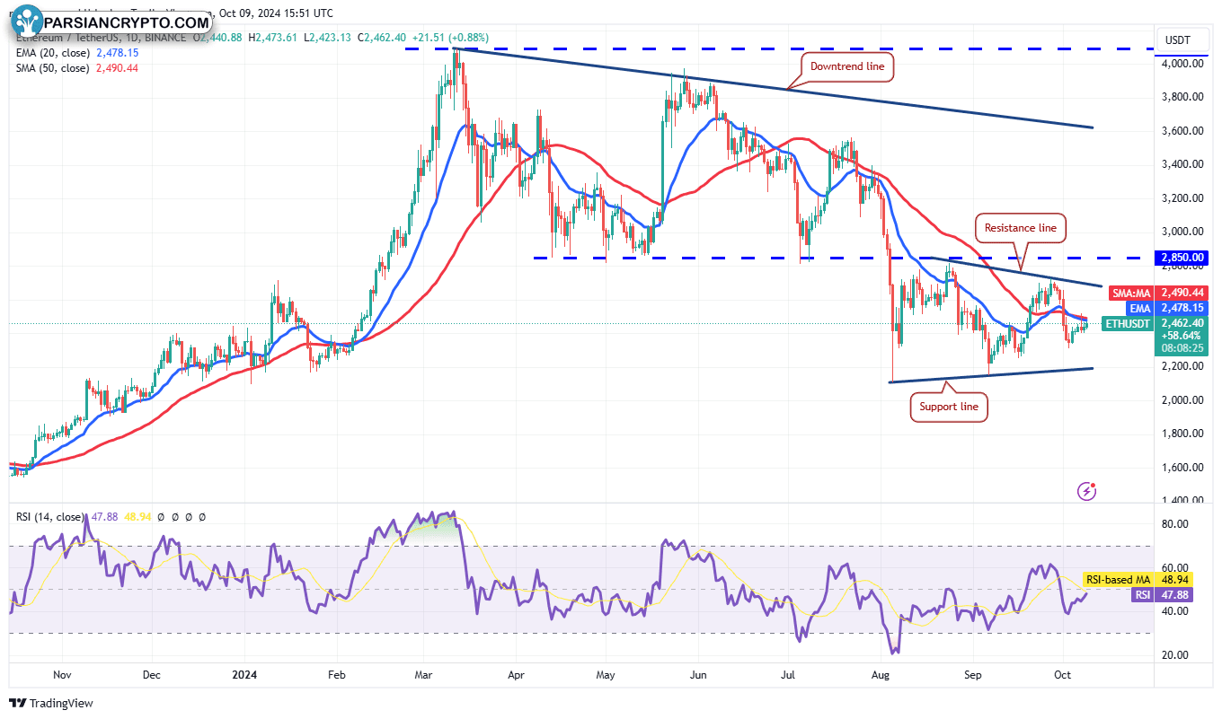This screenshot has height=719, width=1222.
Task: Select the Support line callout annotation
Action: coord(949,408)
